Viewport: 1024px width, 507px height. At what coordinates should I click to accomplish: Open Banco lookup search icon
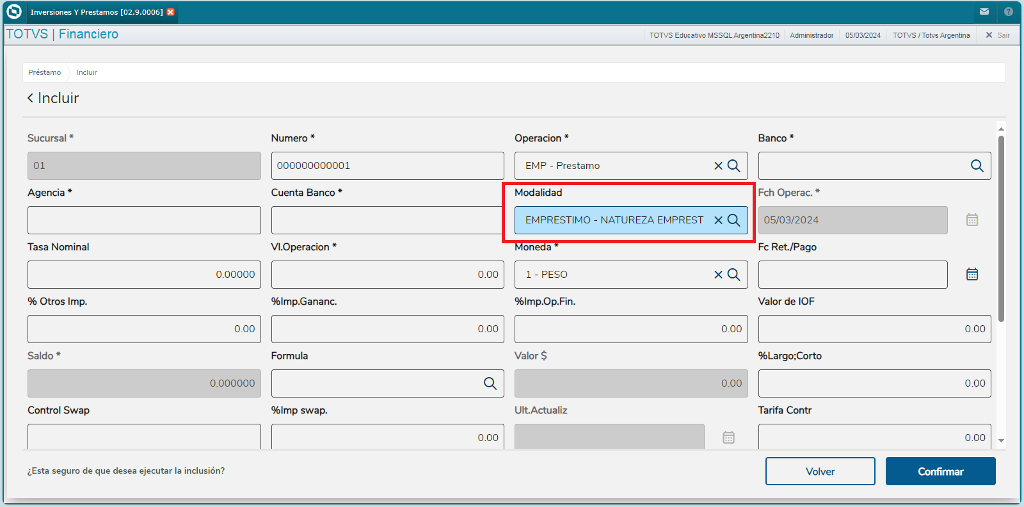click(x=977, y=166)
